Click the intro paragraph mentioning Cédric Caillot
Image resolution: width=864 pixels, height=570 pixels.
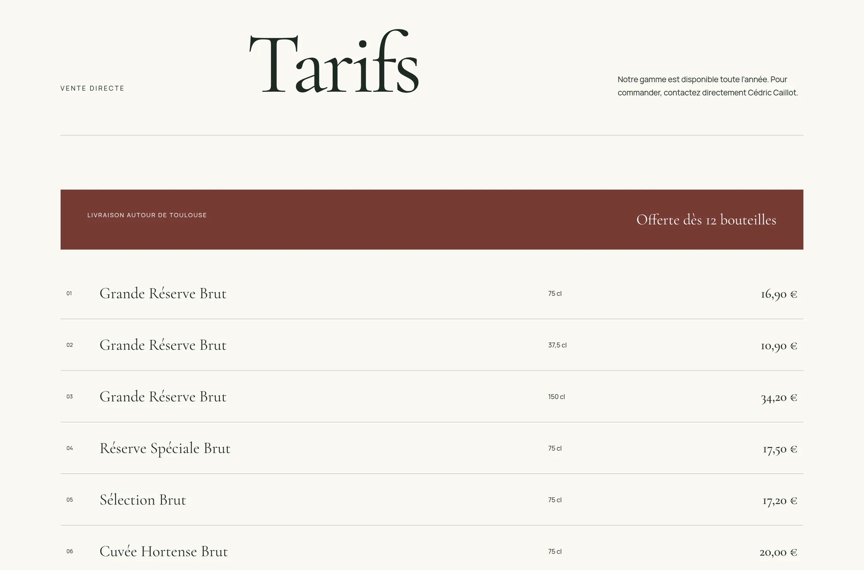pyautogui.click(x=708, y=86)
